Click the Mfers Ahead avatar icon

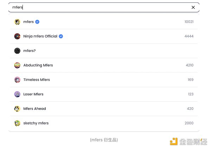click(17, 109)
